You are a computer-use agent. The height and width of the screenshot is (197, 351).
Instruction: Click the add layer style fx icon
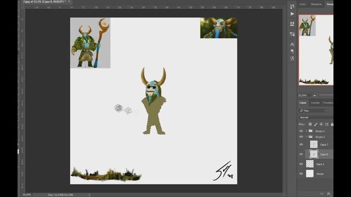[x=329, y=194]
